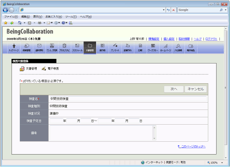The width and height of the screenshot is (230, 167).
Task: Click the start year field of 検査予定日
Action: pos(56,121)
